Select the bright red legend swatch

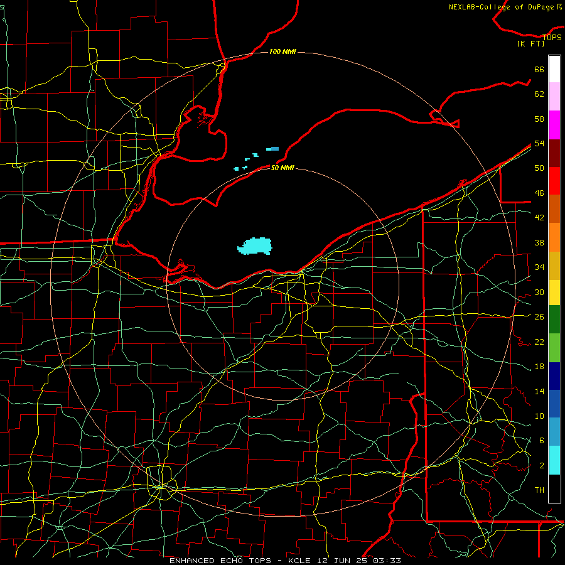point(554,181)
